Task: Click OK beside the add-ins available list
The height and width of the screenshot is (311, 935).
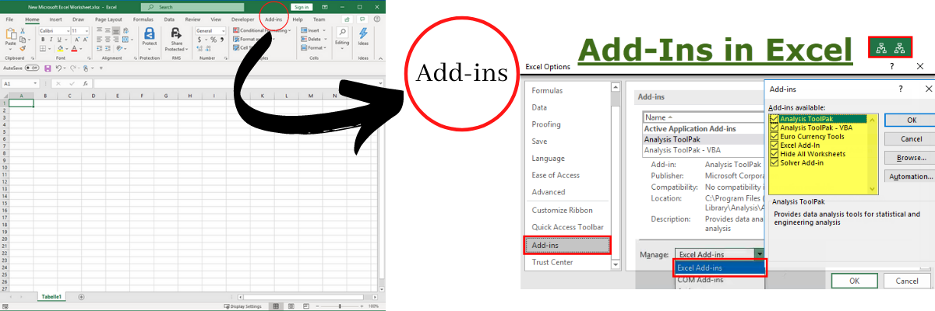Action: pyautogui.click(x=911, y=120)
